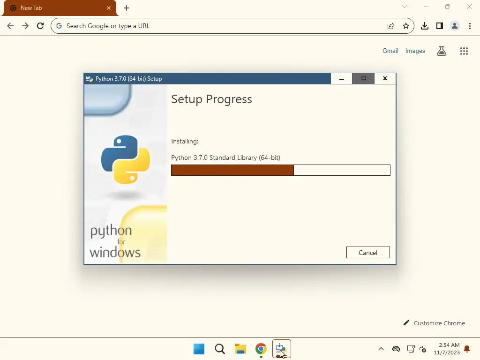Image resolution: width=480 pixels, height=360 pixels.
Task: Select the New Tab tab
Action: pyautogui.click(x=60, y=8)
